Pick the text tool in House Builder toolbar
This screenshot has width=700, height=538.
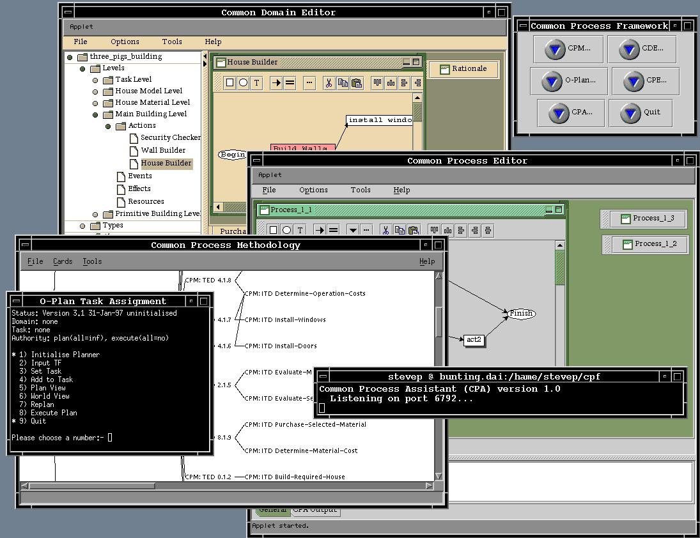(x=257, y=83)
